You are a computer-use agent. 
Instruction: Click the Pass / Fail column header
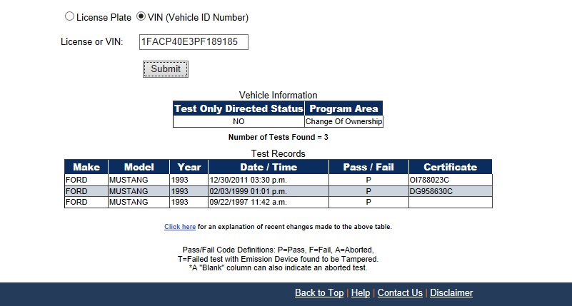(368, 167)
